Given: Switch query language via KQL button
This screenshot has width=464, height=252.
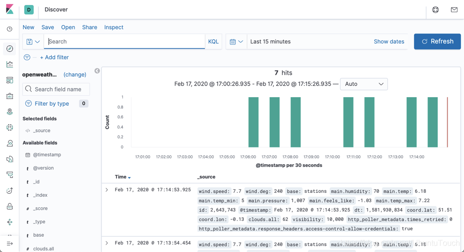Looking at the screenshot, I should 213,42.
